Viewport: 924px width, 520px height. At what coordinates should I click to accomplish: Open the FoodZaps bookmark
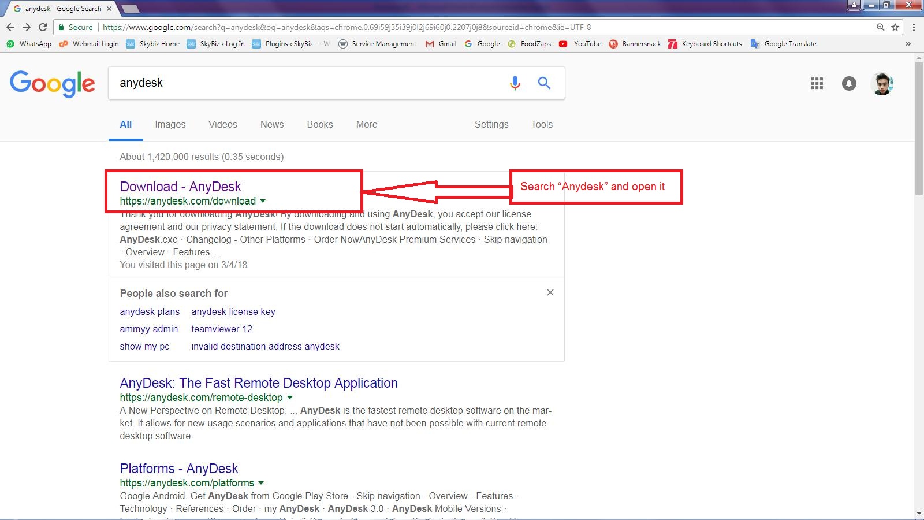point(529,44)
